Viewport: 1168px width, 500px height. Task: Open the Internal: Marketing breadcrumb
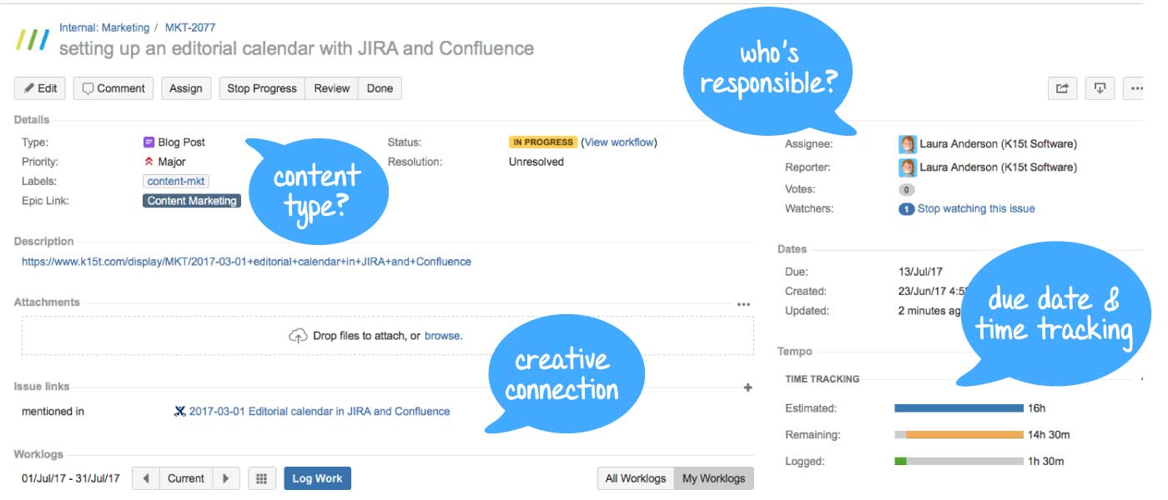pyautogui.click(x=104, y=28)
